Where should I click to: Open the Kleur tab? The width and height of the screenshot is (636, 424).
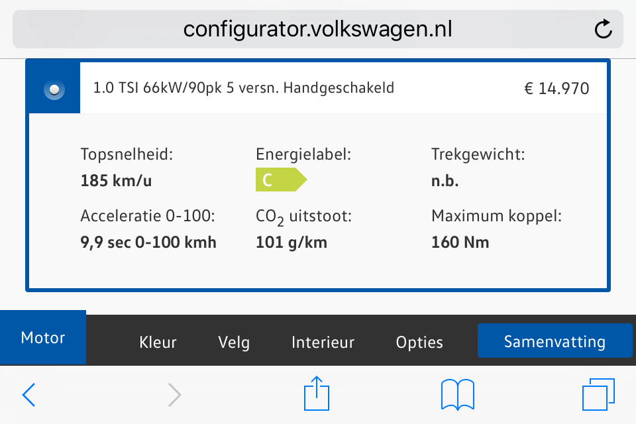click(158, 342)
